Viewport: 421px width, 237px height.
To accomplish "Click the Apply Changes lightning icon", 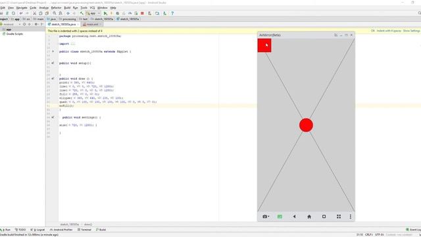I will click(x=111, y=13).
